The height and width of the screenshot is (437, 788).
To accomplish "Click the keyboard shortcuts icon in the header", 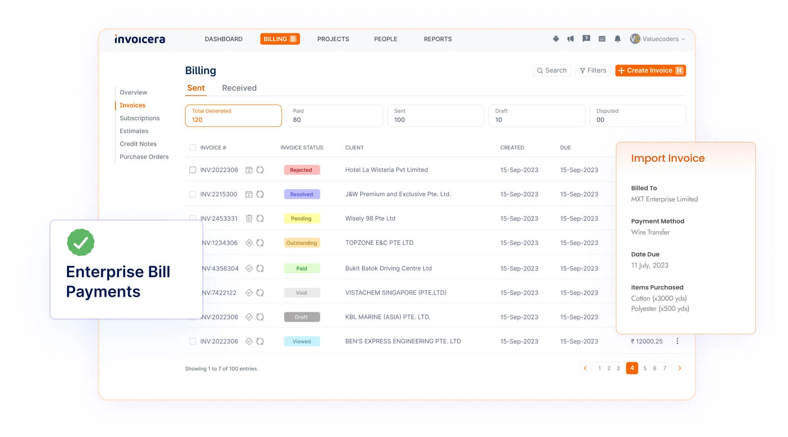I will point(602,39).
